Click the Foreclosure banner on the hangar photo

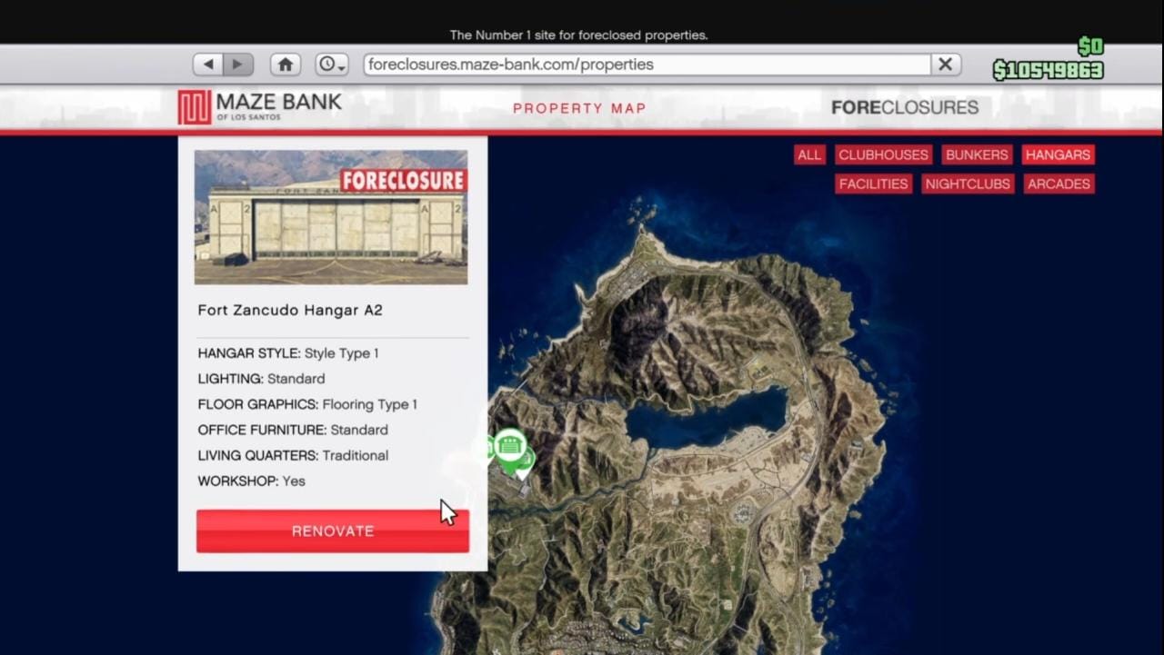[403, 180]
